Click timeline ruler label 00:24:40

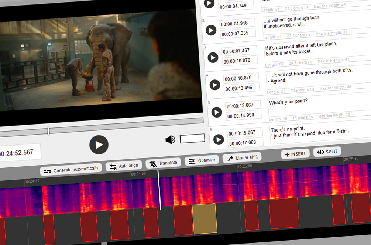[32, 181]
